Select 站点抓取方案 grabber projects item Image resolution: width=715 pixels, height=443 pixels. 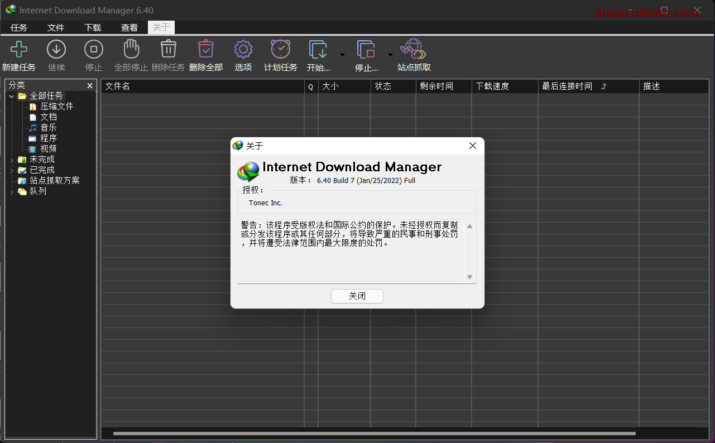click(54, 180)
